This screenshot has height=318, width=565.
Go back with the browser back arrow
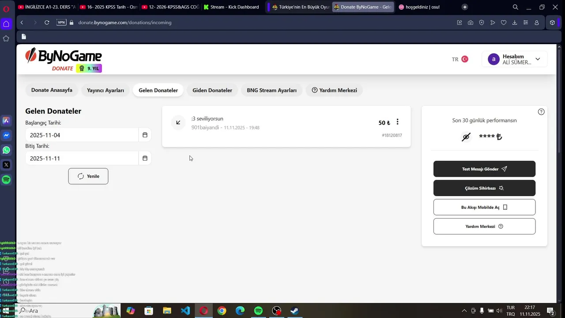point(22,23)
